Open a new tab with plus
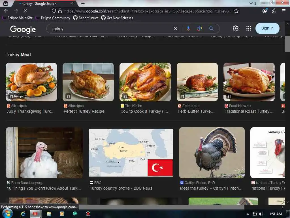 click(x=83, y=3)
